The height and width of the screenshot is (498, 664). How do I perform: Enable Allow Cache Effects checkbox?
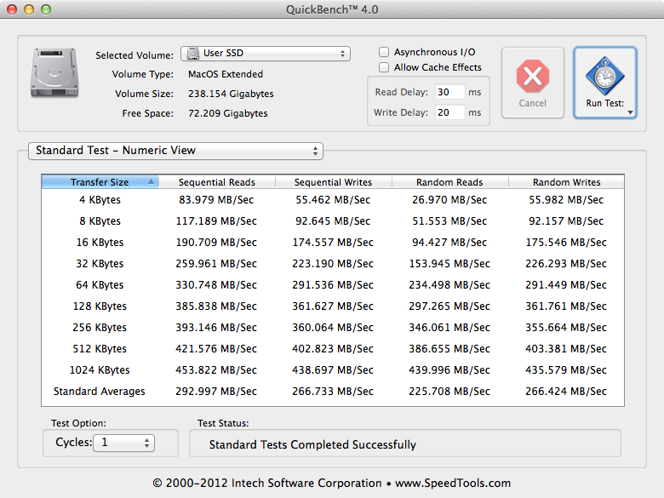tap(384, 67)
